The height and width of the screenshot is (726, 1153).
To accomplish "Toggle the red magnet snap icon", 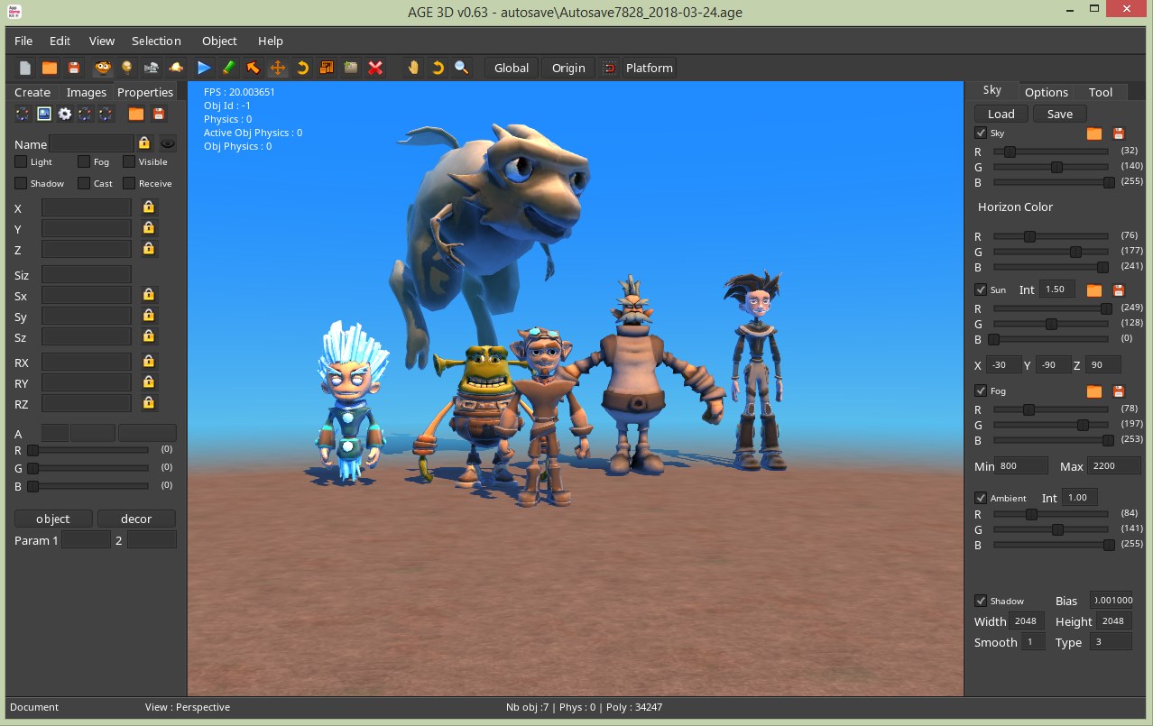I will coord(610,68).
